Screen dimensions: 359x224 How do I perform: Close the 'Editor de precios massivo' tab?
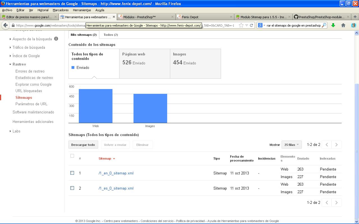point(55,17)
